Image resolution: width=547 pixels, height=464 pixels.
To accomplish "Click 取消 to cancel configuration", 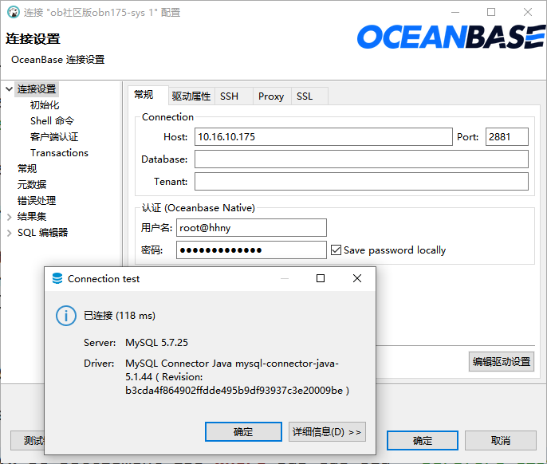I will (x=500, y=441).
